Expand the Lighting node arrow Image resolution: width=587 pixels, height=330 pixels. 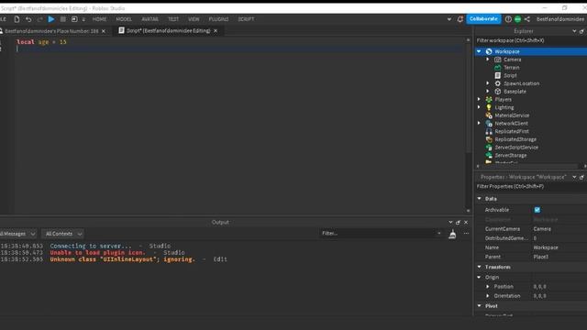pos(479,107)
